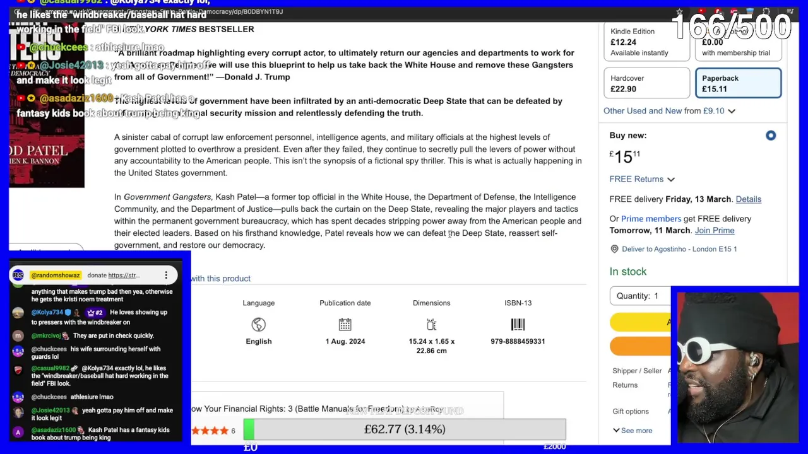This screenshot has height=454, width=808.
Task: Click the browser address bar URL
Action: click(x=164, y=12)
